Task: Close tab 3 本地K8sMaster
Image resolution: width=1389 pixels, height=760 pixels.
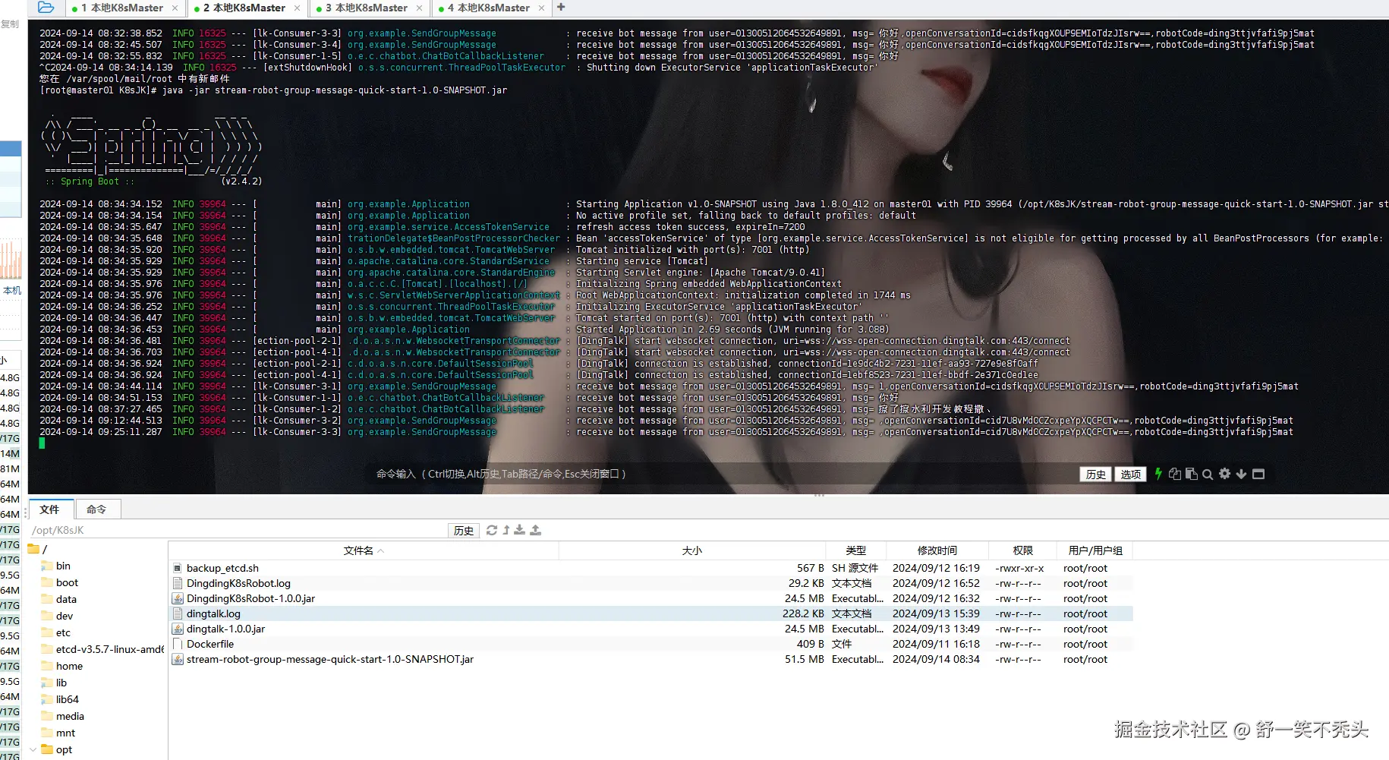Action: coord(420,8)
